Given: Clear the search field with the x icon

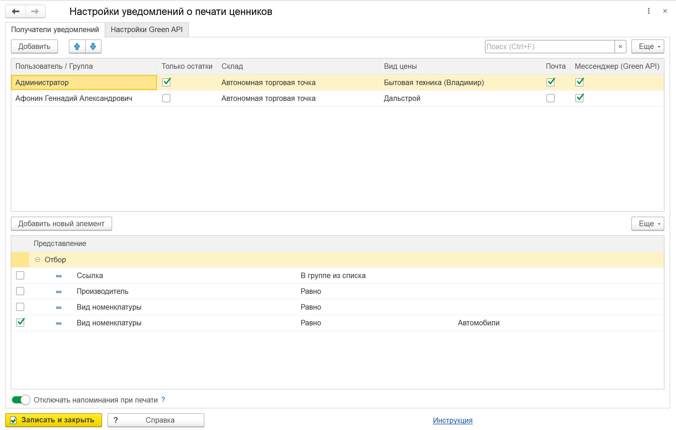Looking at the screenshot, I should 620,46.
